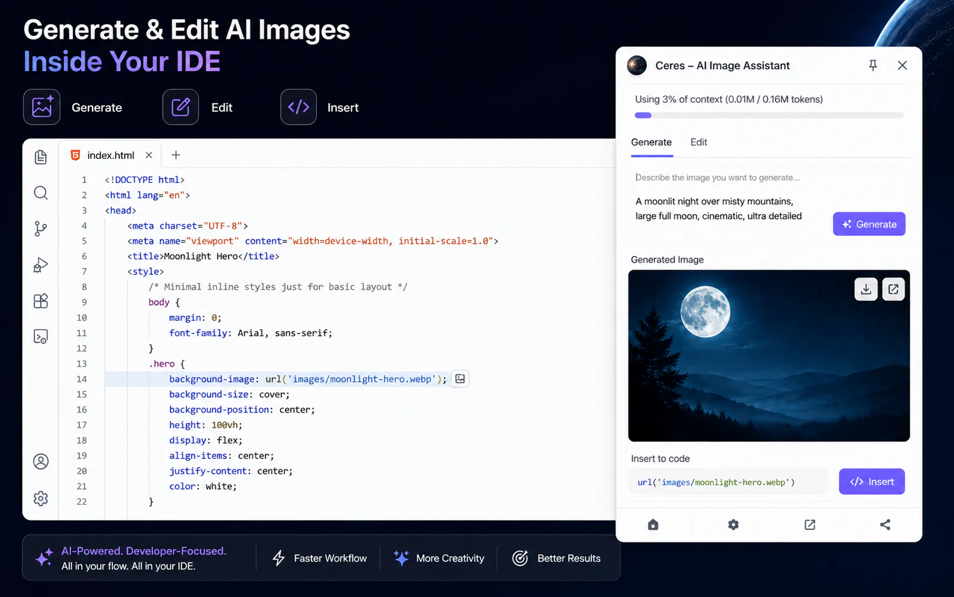Screen dimensions: 954x597
Task: Go to Home in the Ceres panel footer
Action: click(x=653, y=525)
